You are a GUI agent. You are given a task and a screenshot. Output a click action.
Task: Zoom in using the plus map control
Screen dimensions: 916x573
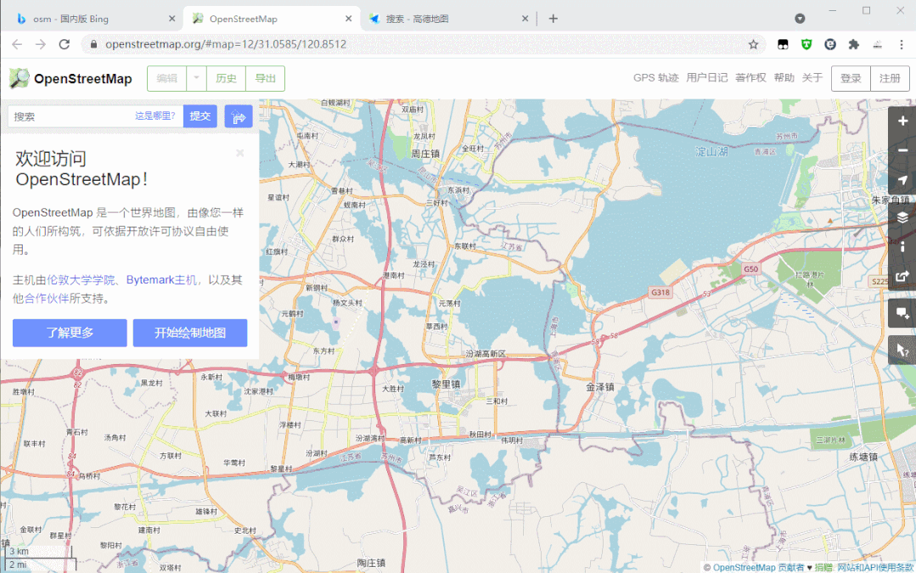(902, 121)
